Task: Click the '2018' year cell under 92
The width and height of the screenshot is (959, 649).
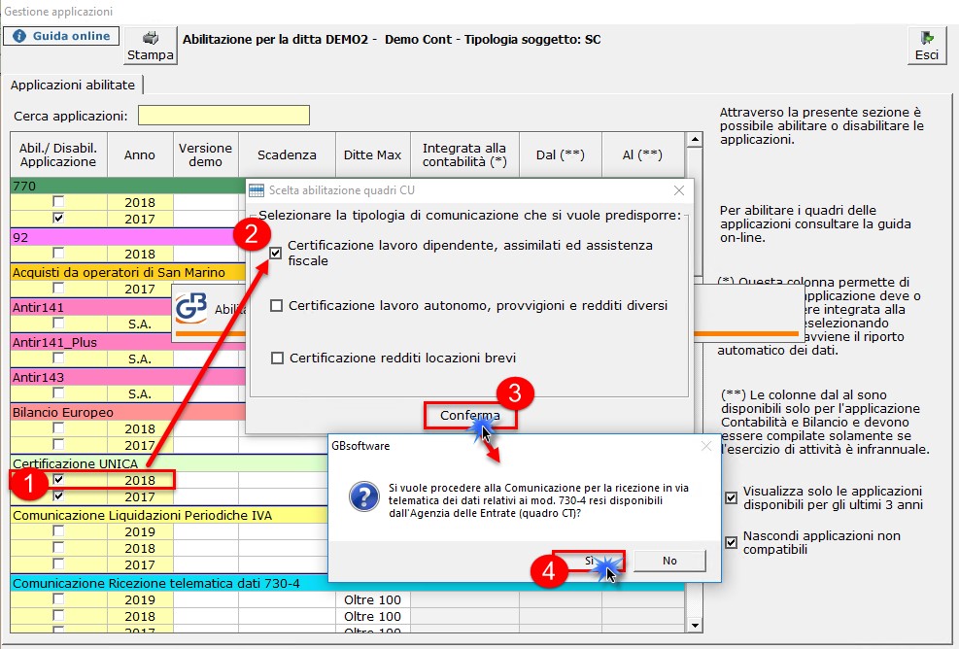Action: pyautogui.click(x=140, y=254)
